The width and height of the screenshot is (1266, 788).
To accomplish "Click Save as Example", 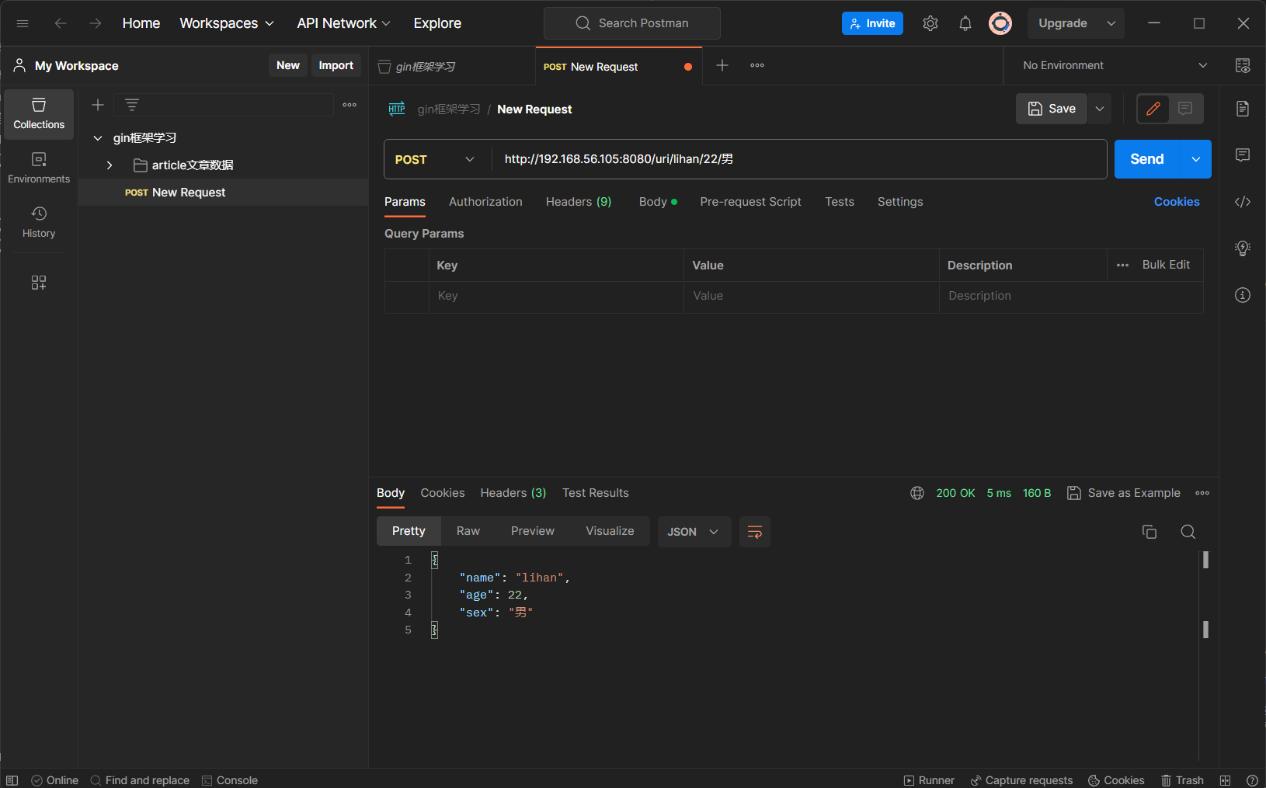I will coord(1124,493).
